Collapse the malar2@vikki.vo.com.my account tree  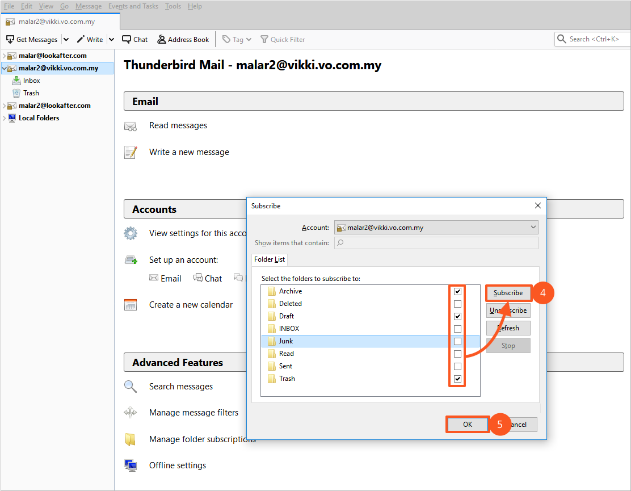point(4,68)
